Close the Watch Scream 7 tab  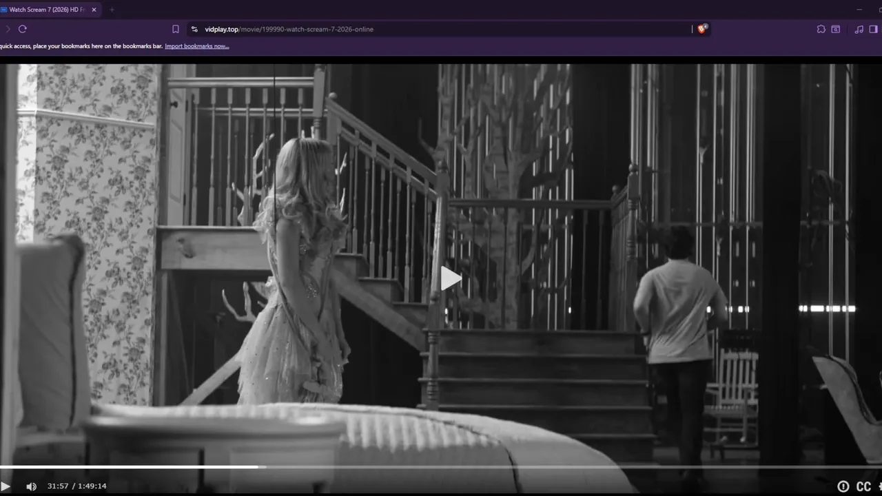tap(94, 10)
